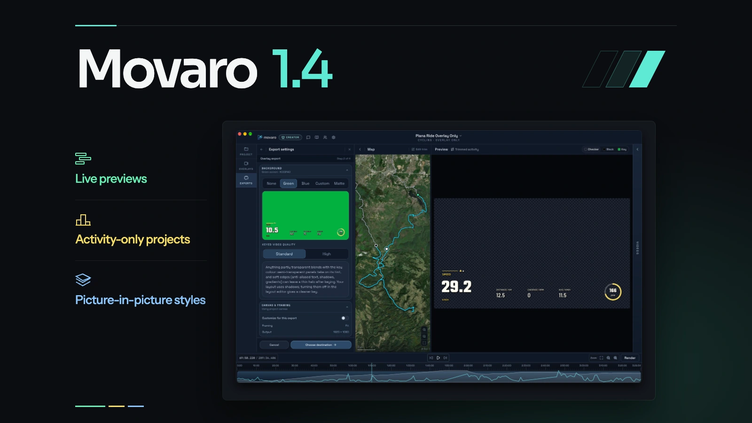Open the Plana Ride Overlay Only project dropdown

(x=439, y=136)
